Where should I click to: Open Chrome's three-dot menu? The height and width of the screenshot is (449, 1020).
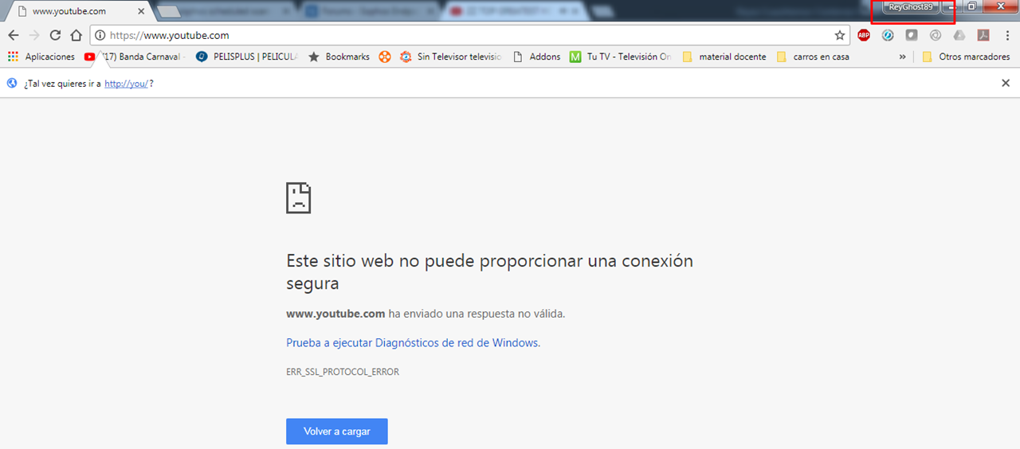coord(1007,35)
